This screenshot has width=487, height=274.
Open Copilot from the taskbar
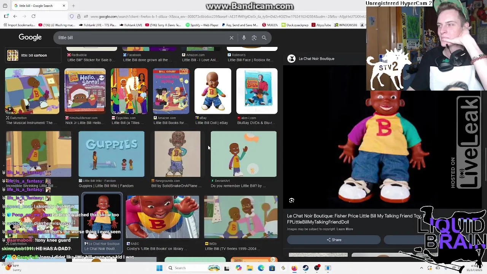point(239,268)
